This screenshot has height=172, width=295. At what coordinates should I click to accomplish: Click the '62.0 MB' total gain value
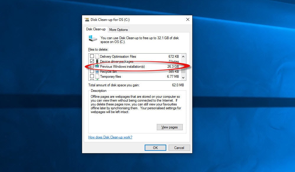click(x=178, y=85)
